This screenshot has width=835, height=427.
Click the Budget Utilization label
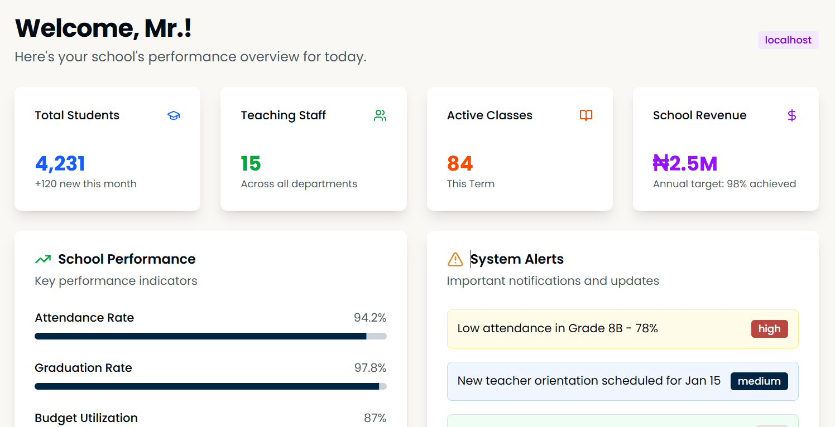point(86,418)
